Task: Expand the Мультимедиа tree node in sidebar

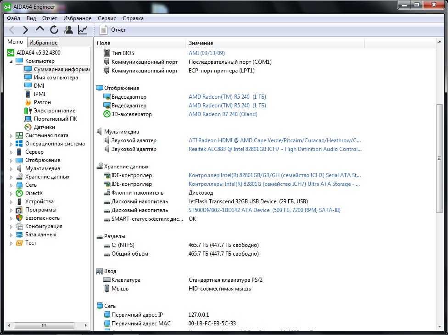Action: coord(11,169)
